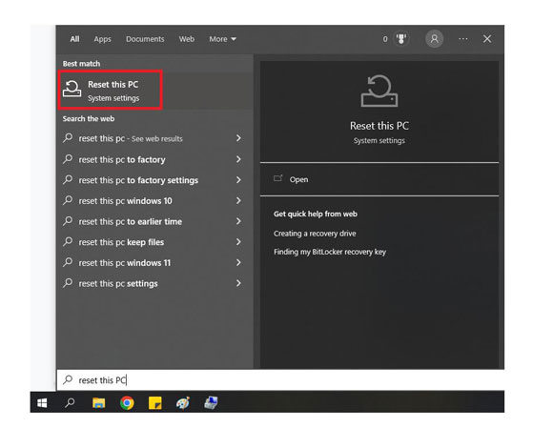
Task: Switch to the All tab
Action: [x=74, y=39]
